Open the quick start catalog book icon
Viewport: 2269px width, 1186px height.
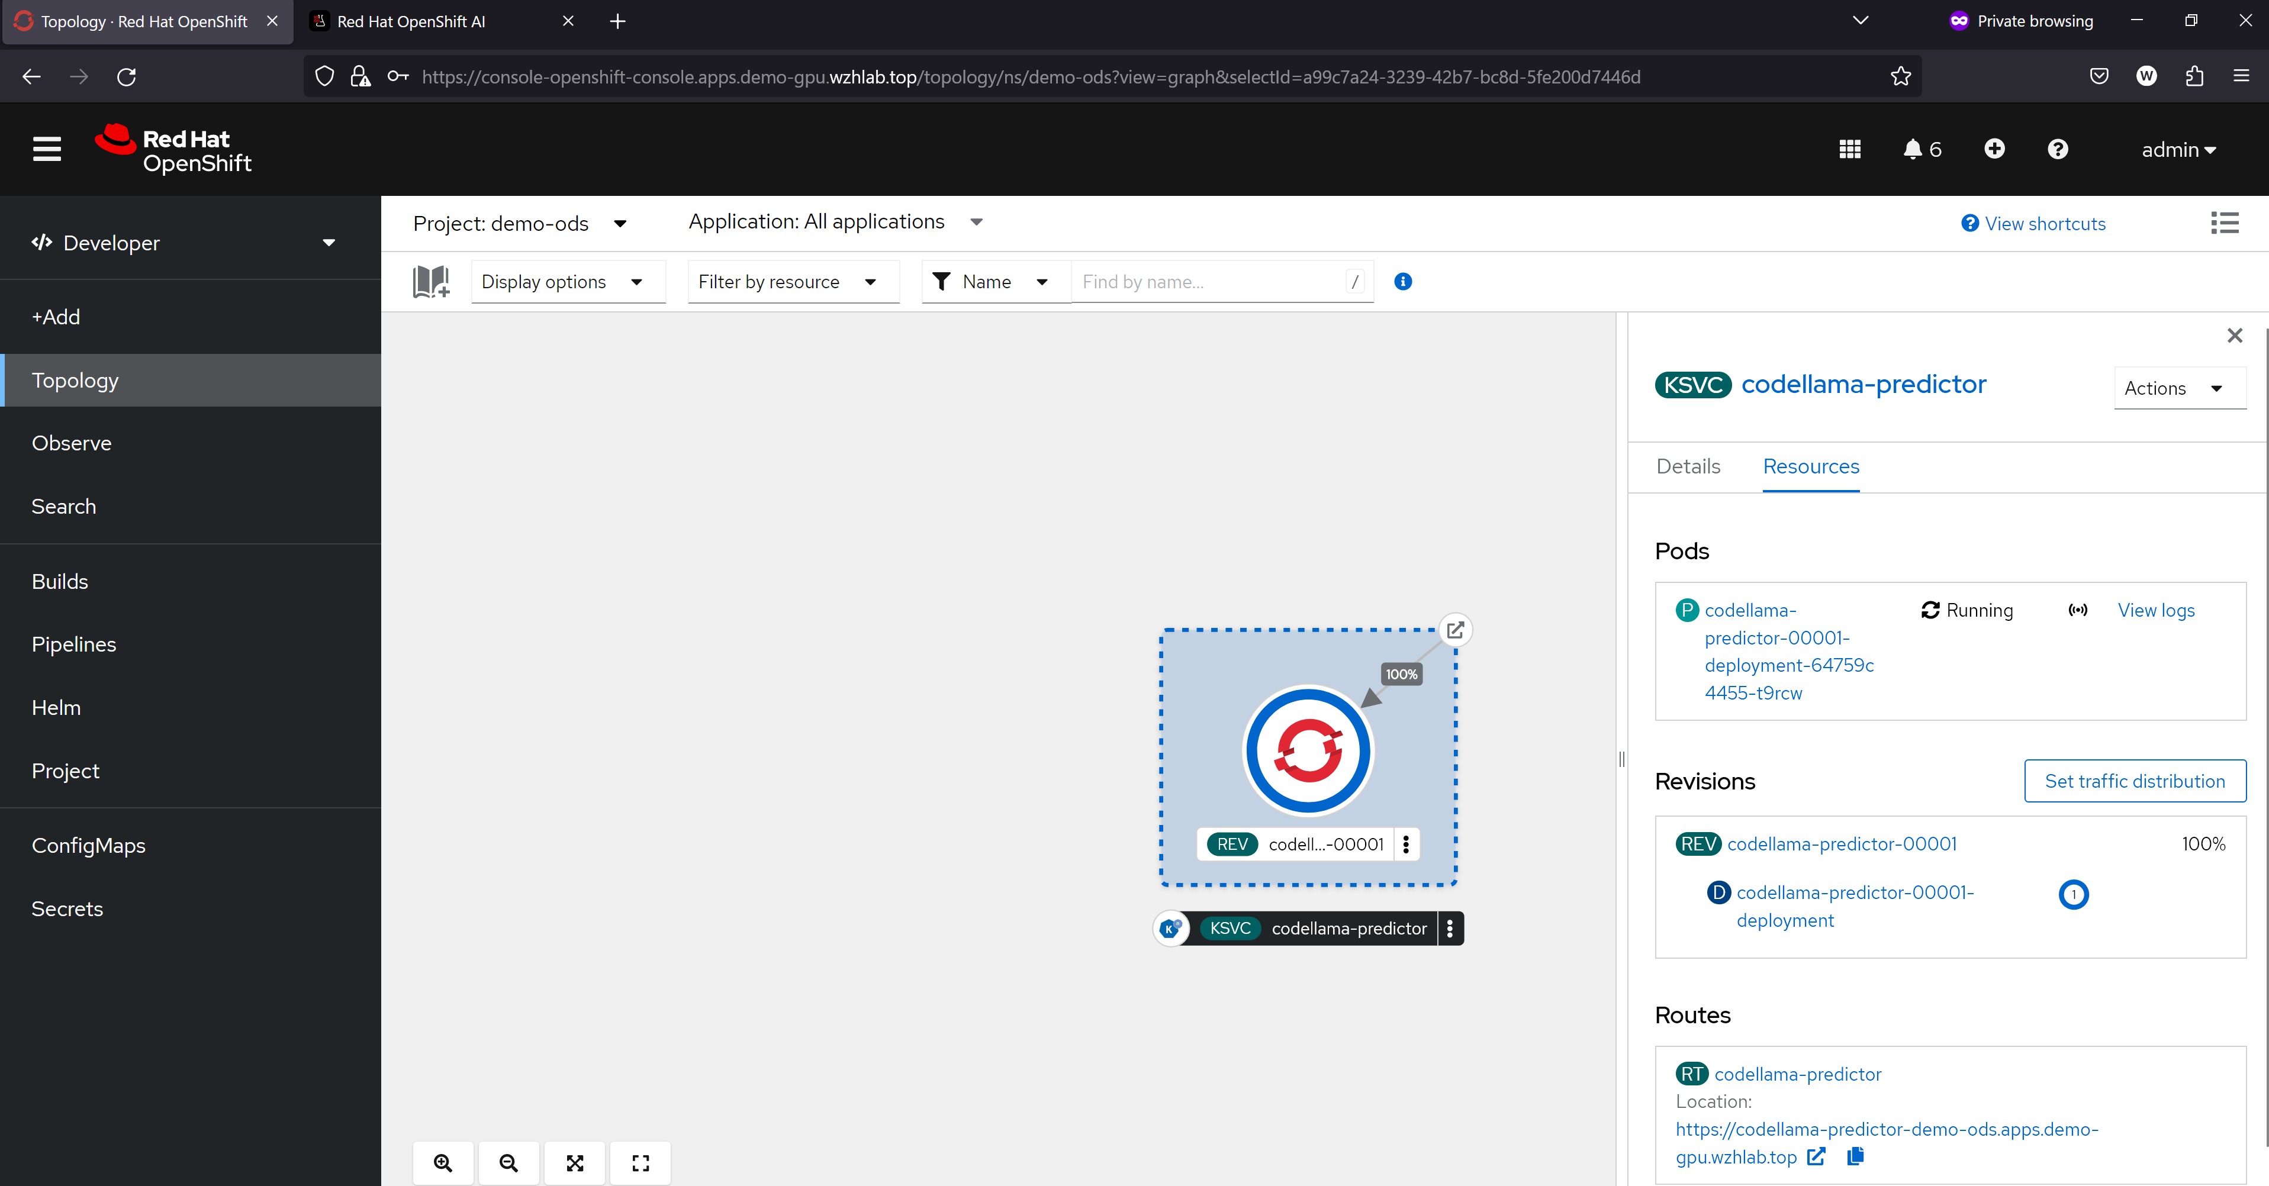[432, 282]
